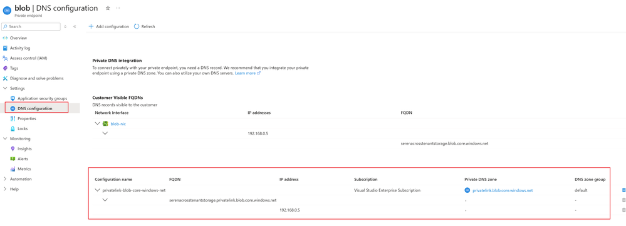Click inside the sidebar Search field
626x226 pixels.
31,26
